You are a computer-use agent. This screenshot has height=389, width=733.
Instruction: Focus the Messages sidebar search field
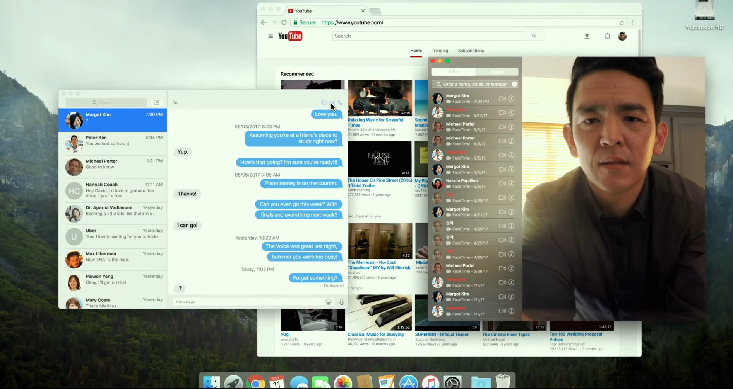(106, 102)
